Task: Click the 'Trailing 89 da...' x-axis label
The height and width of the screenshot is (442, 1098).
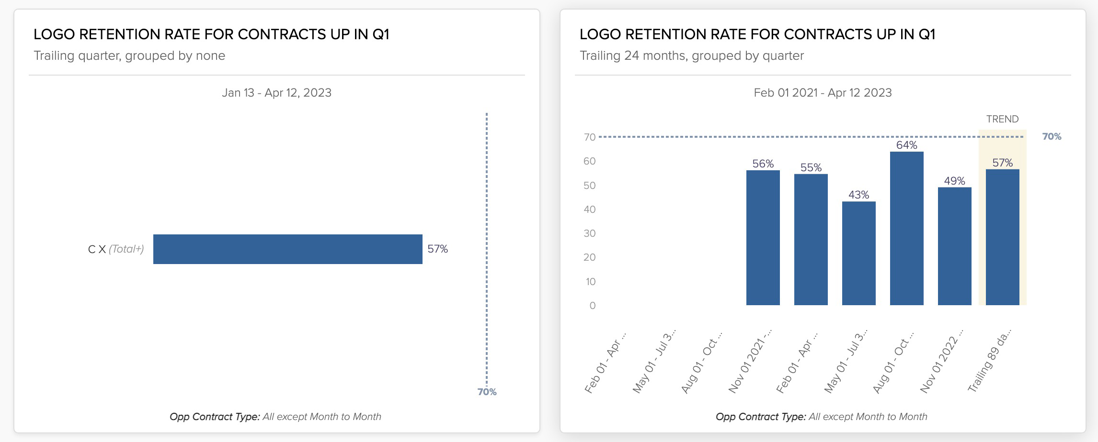Action: (x=989, y=361)
